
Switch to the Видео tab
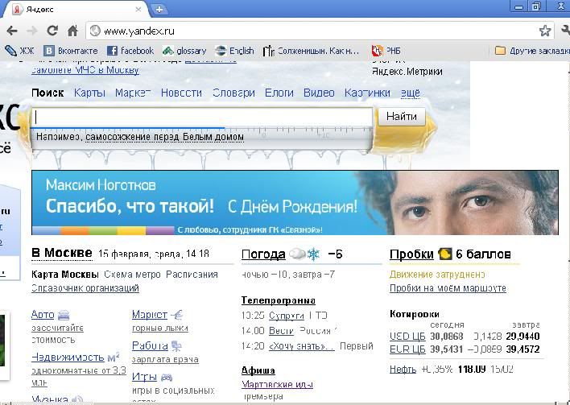click(319, 93)
